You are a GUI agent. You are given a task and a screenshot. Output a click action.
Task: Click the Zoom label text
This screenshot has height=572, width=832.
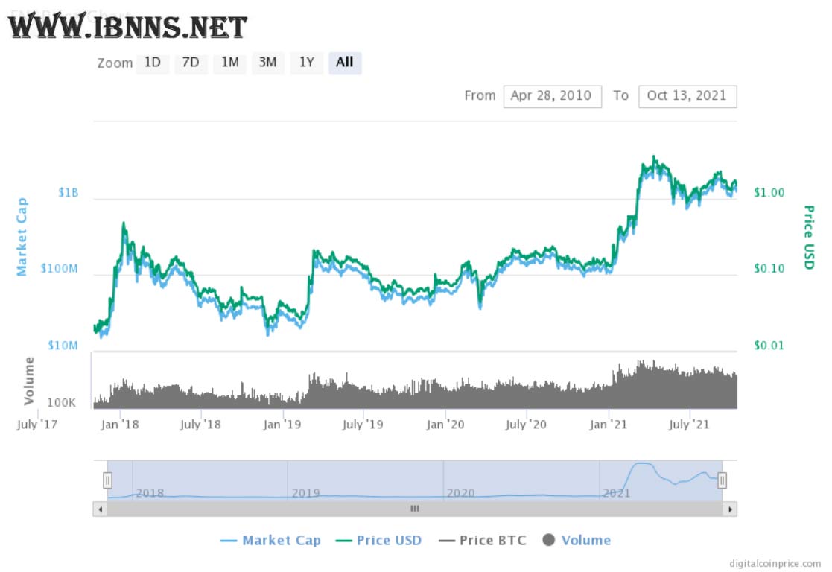(115, 63)
